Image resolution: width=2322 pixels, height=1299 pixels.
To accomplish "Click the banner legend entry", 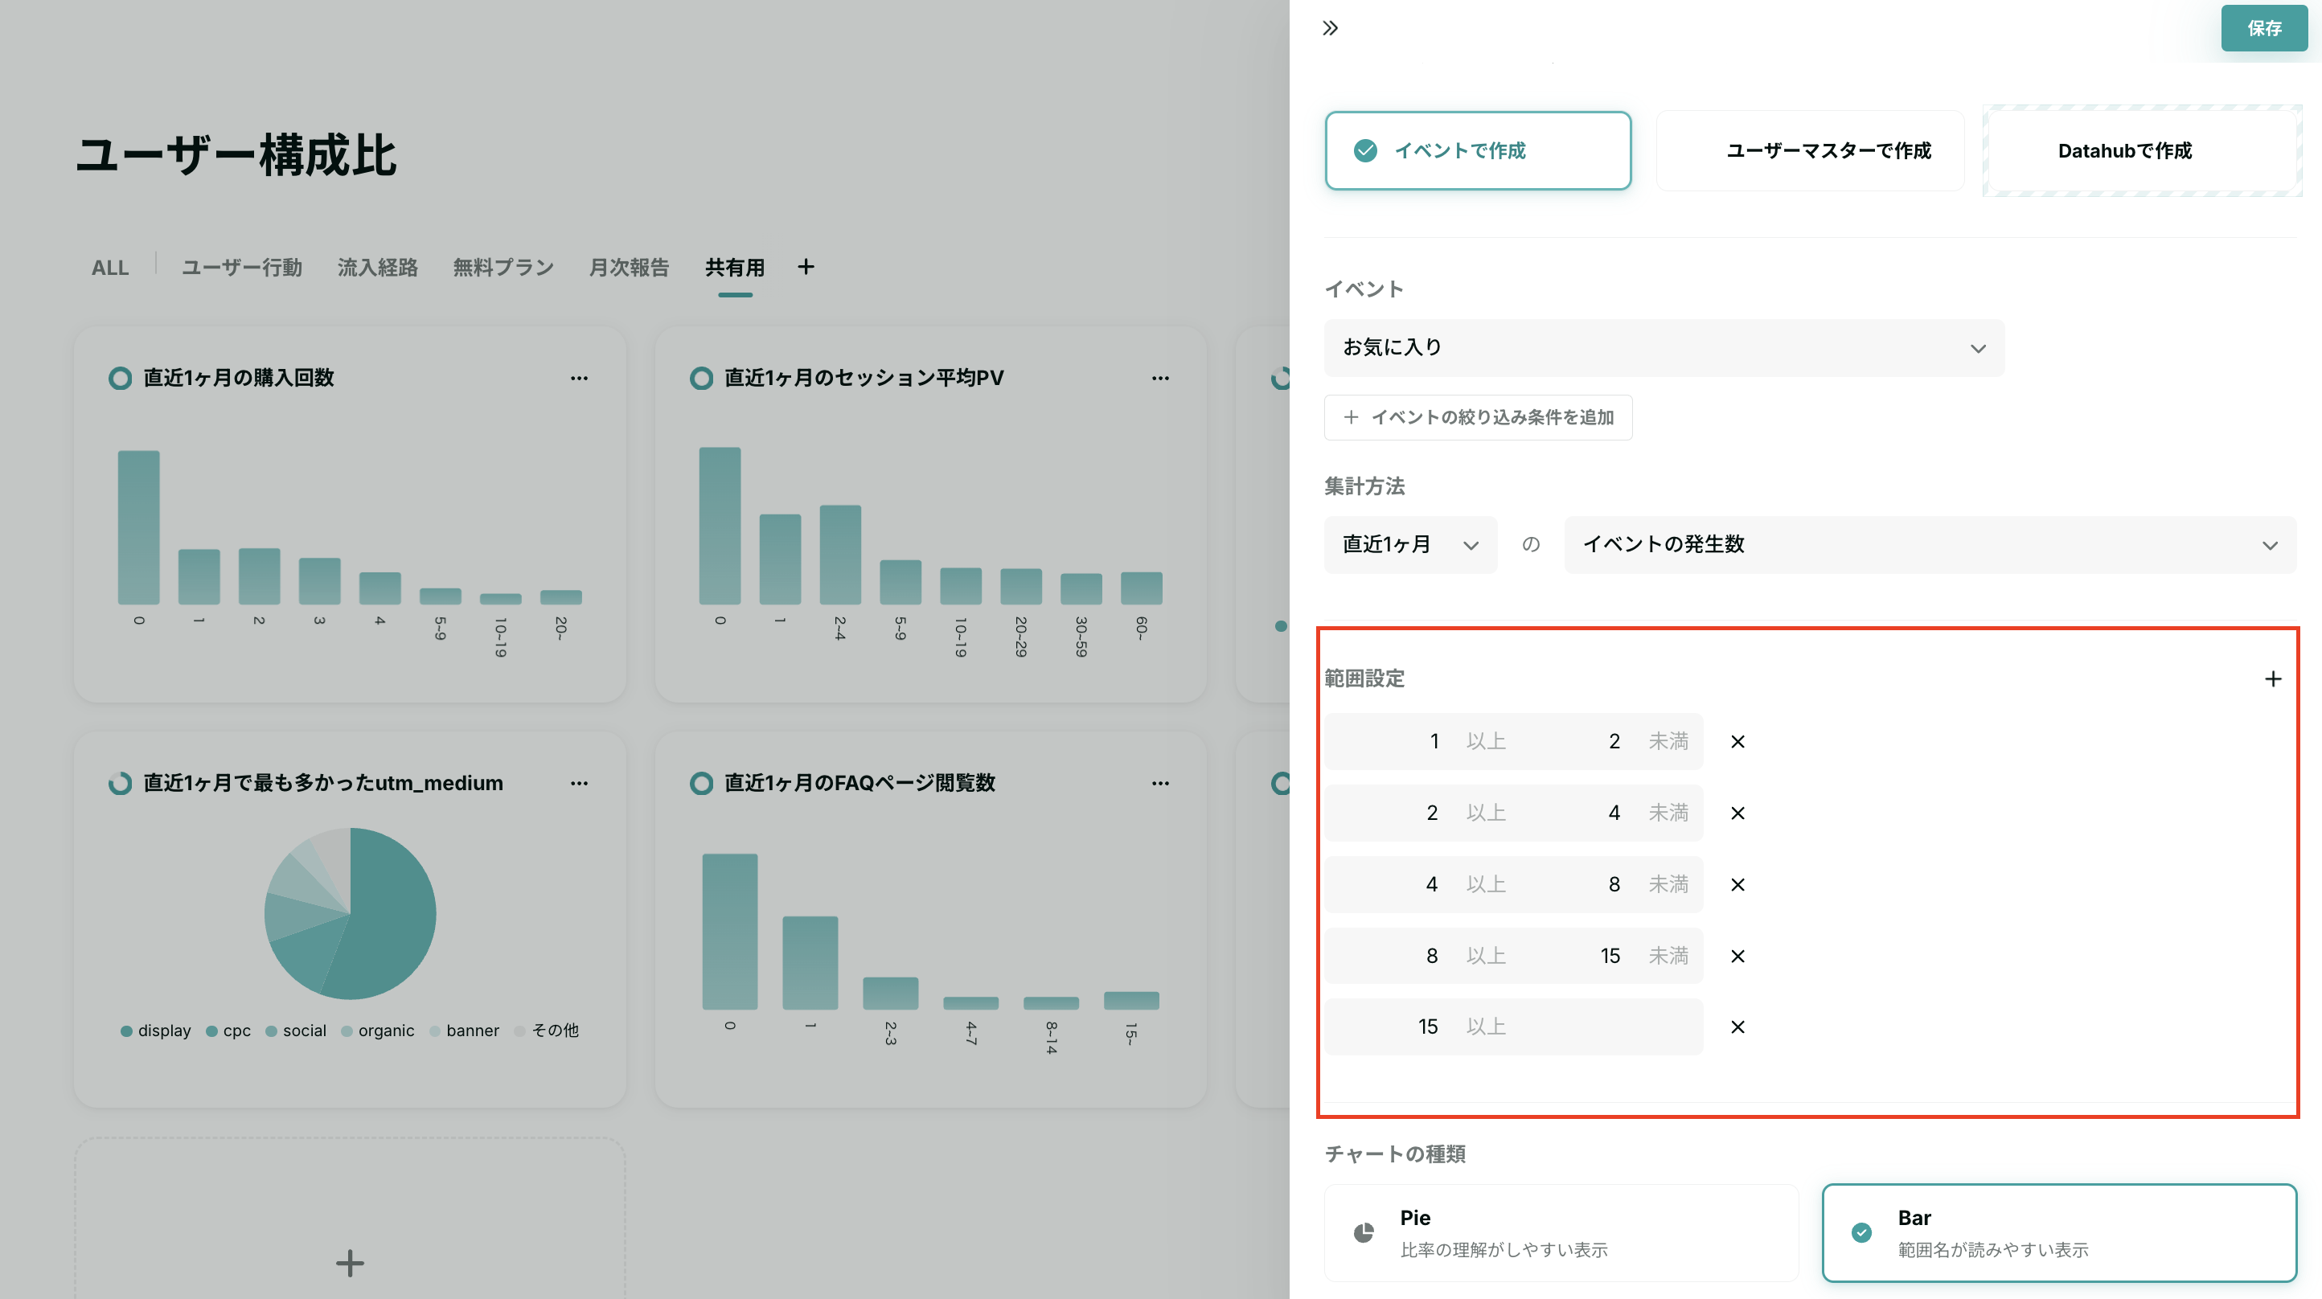I will click(x=464, y=1031).
